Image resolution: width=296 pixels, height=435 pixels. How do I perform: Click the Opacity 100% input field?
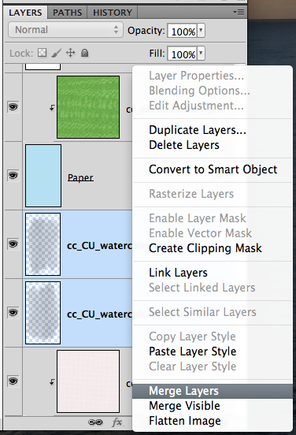(x=183, y=31)
